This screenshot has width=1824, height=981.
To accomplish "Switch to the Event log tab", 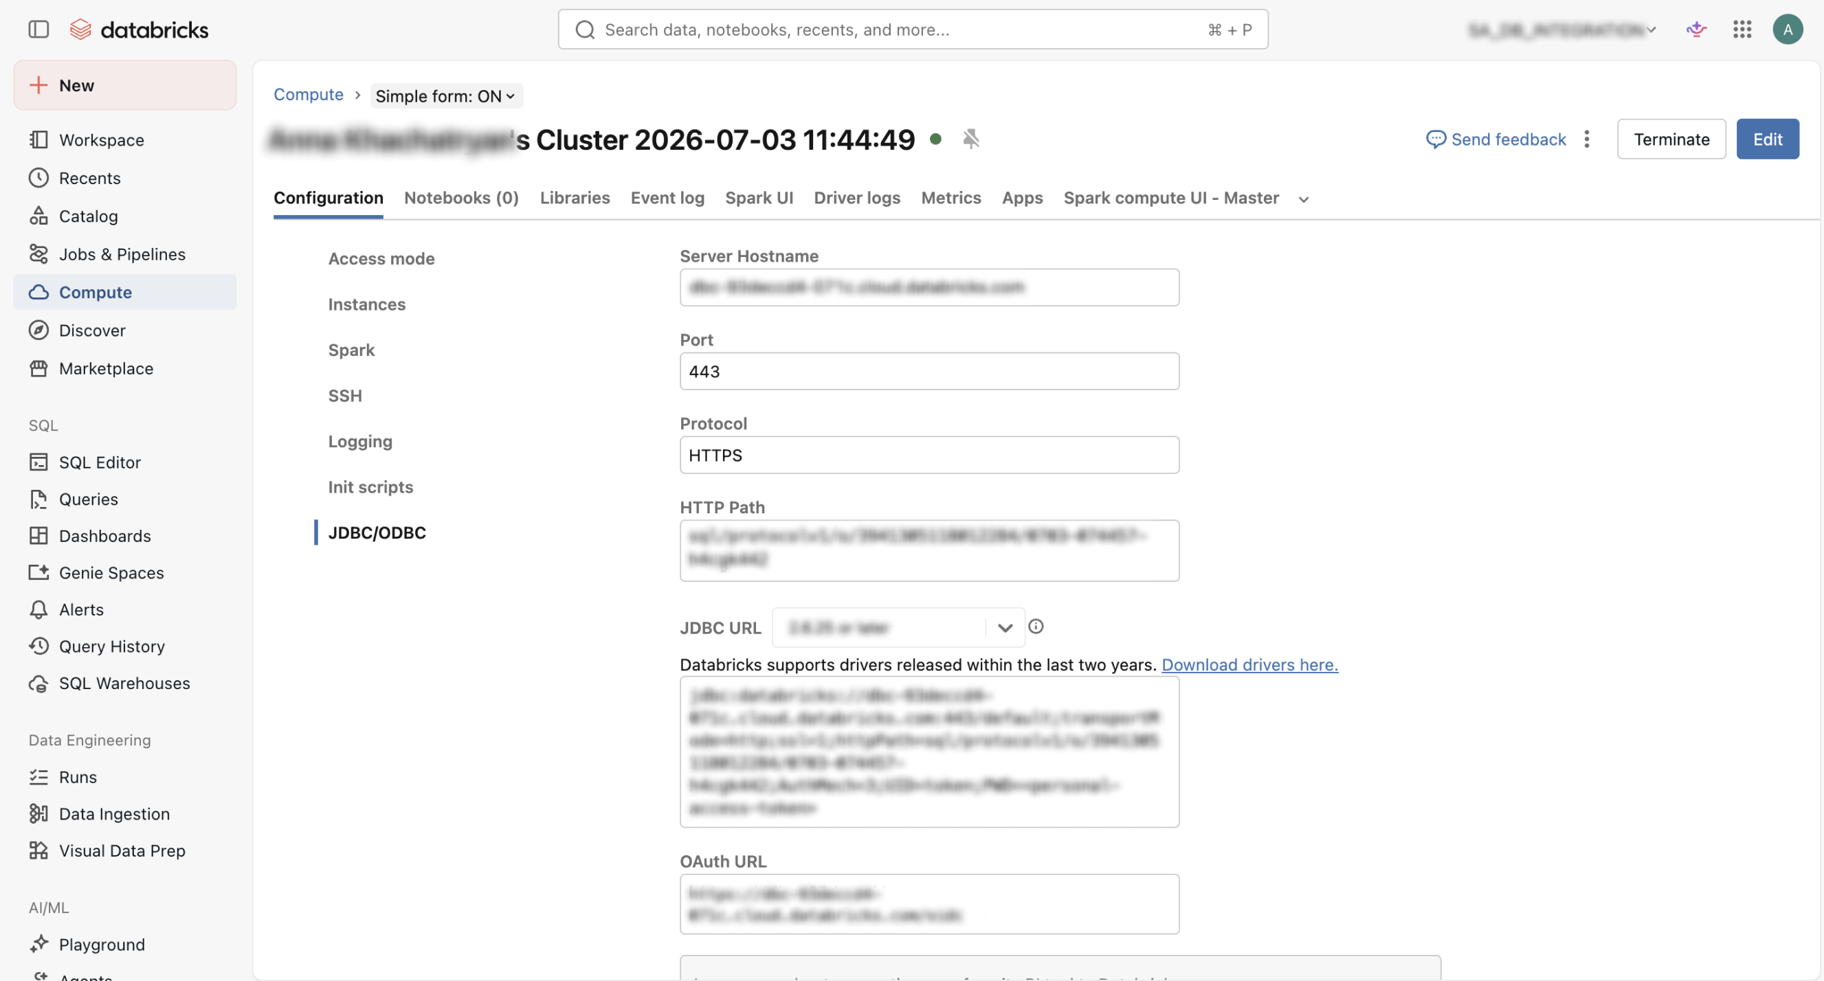I will point(667,197).
